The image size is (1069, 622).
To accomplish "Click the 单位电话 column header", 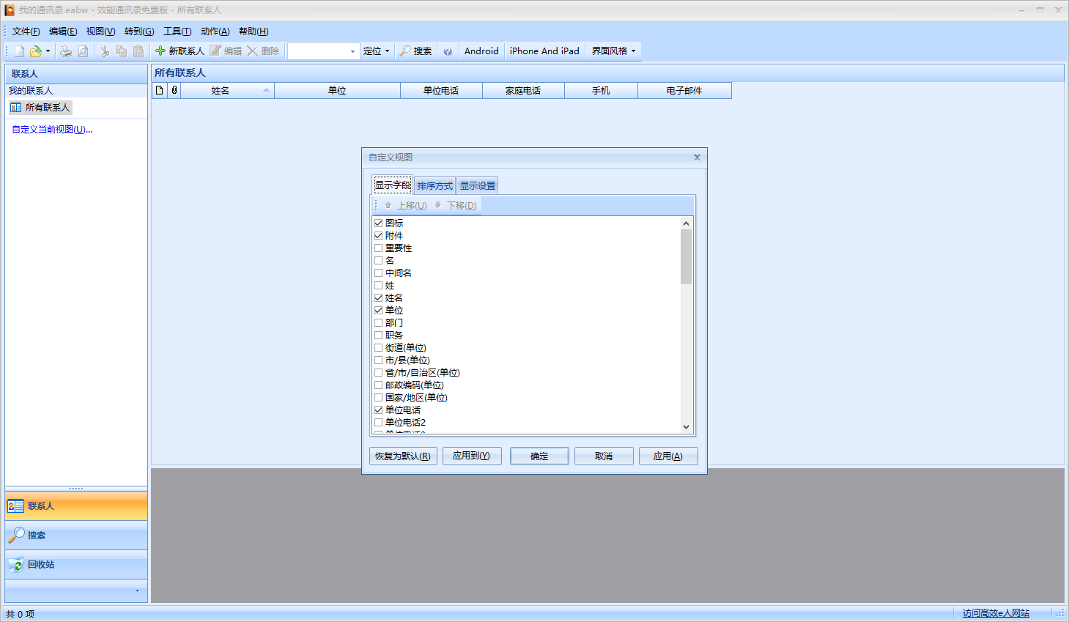I will tap(441, 91).
